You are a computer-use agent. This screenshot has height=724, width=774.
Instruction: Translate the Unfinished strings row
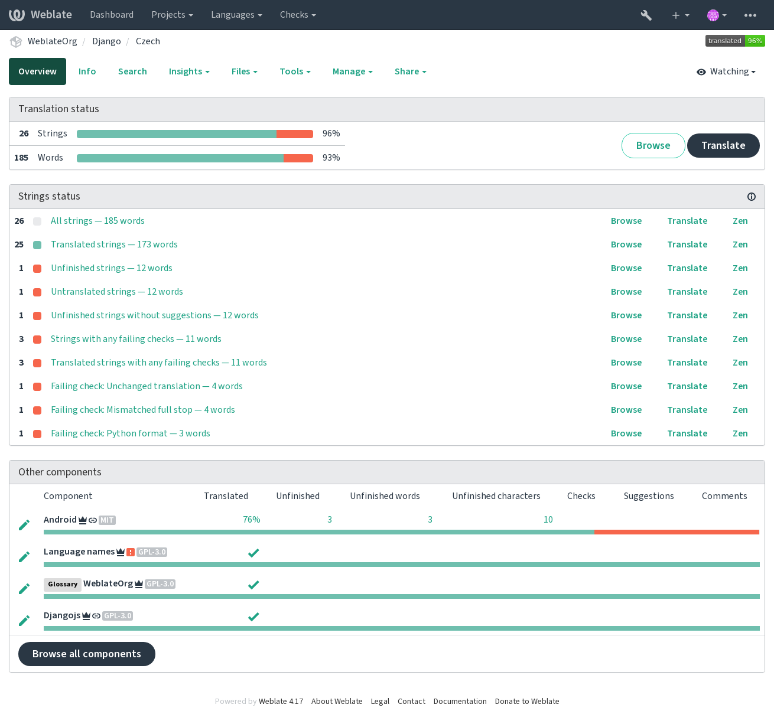click(687, 268)
